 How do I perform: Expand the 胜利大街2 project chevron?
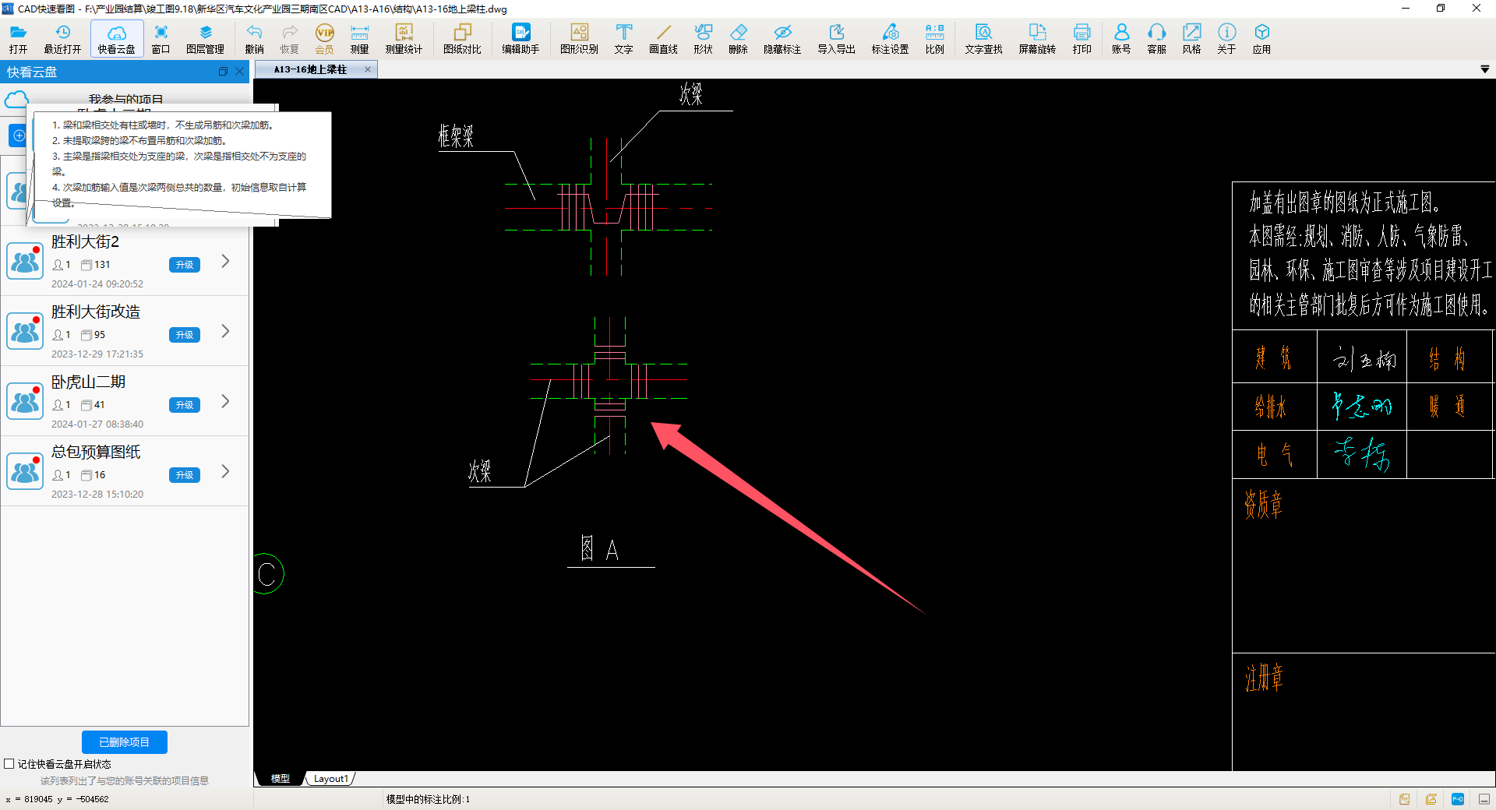coord(225,261)
